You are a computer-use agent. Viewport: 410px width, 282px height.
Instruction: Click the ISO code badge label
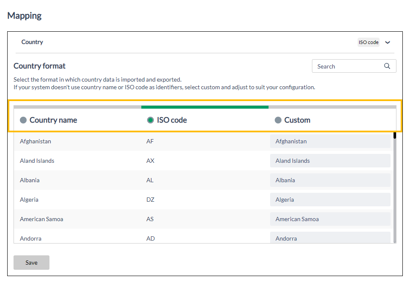(368, 42)
